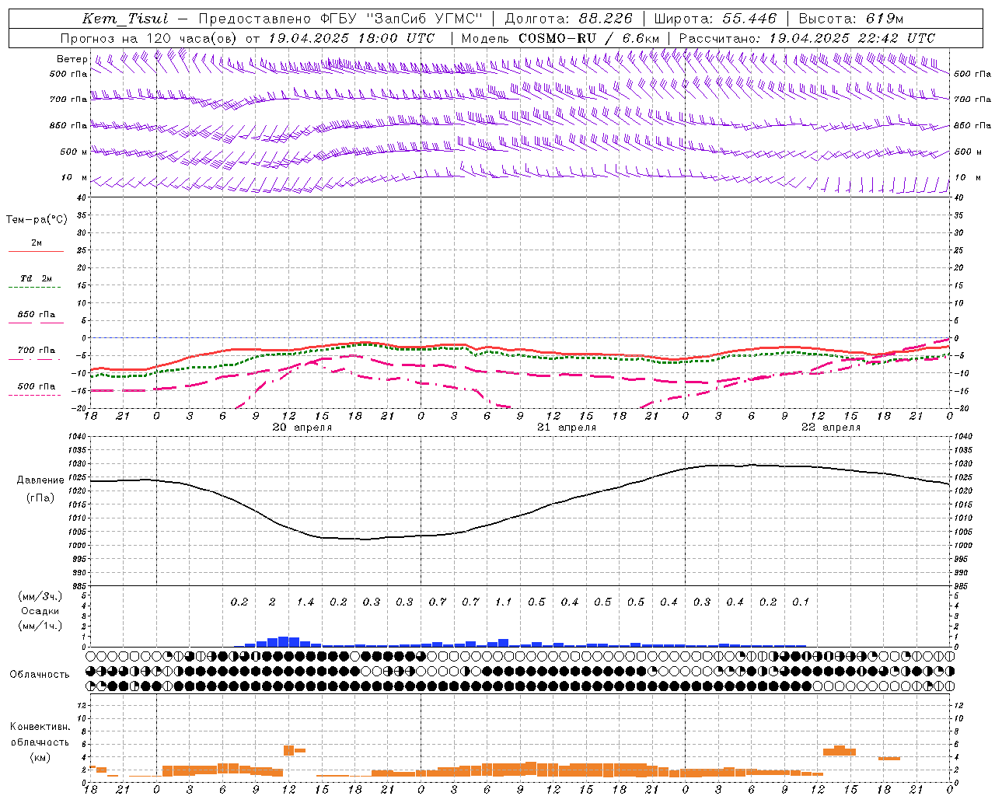
Task: Click the "Тем-ра(°C)" temperature axis title
Action: pos(37,220)
